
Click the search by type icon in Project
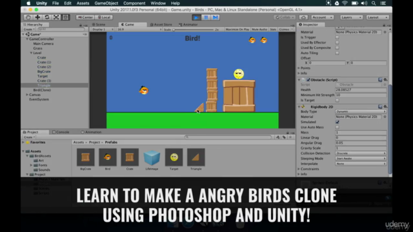click(x=277, y=137)
